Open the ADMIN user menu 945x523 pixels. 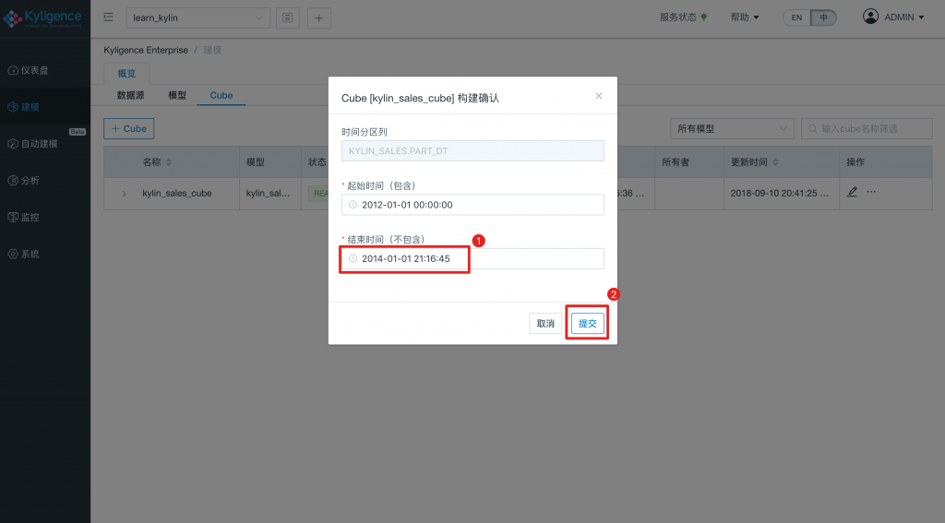pyautogui.click(x=893, y=17)
